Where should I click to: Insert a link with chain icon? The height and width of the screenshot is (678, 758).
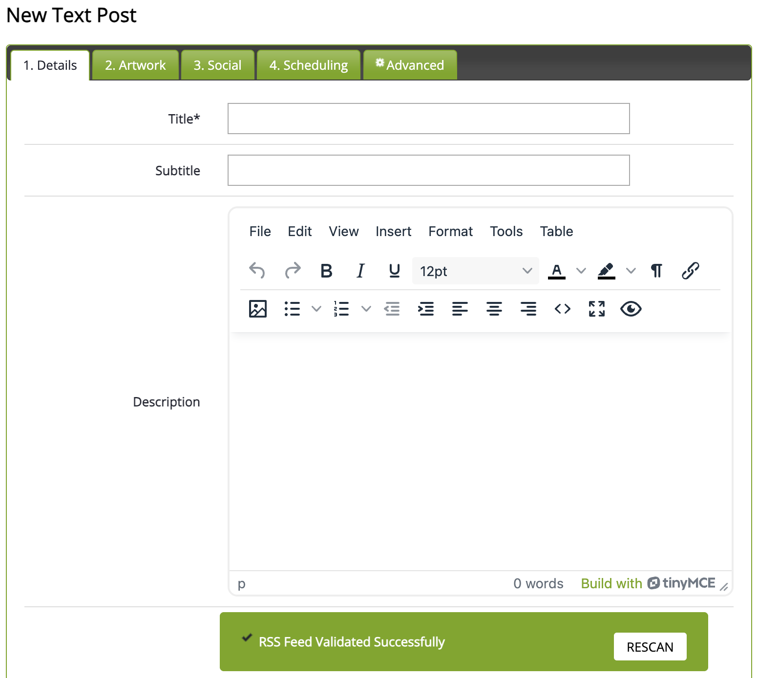(690, 271)
